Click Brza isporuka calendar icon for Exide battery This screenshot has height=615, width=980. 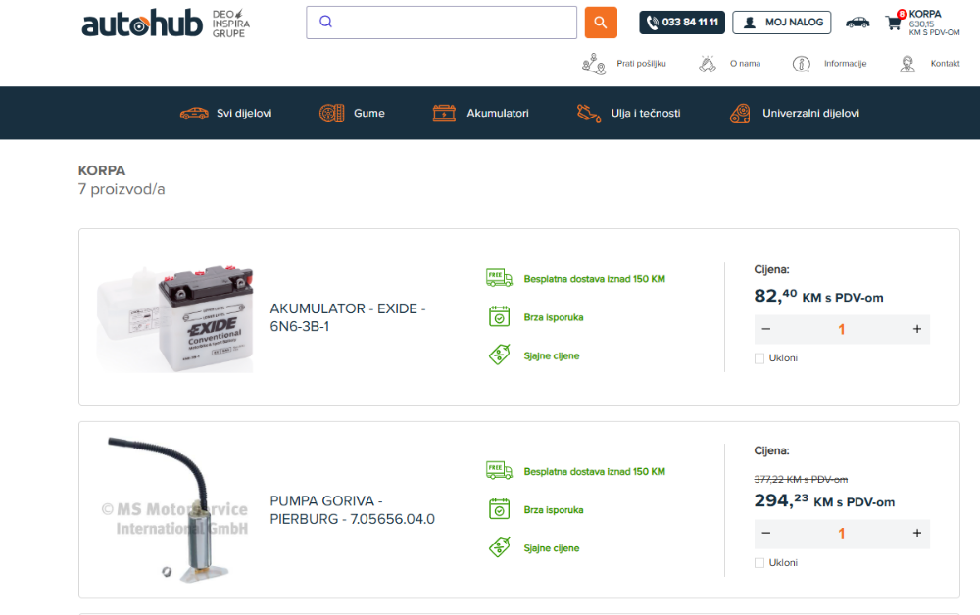(499, 316)
